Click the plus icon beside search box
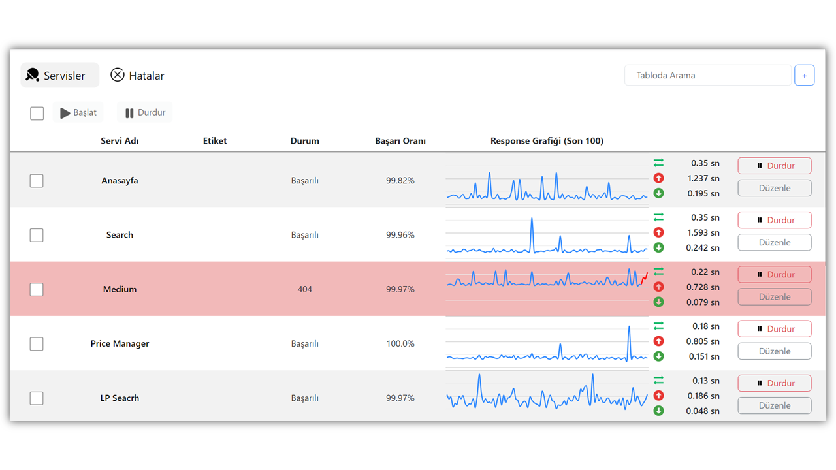The width and height of the screenshot is (836, 470). [x=804, y=75]
